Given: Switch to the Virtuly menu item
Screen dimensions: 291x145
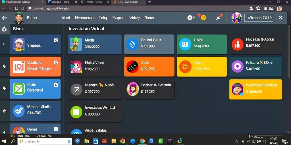Looking at the screenshot, I should pos(134,18).
